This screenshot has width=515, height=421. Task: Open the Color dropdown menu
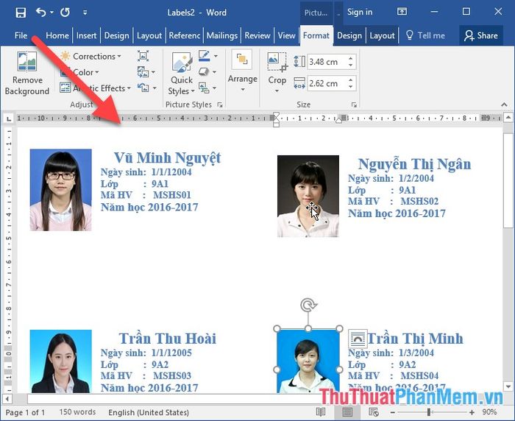[85, 72]
